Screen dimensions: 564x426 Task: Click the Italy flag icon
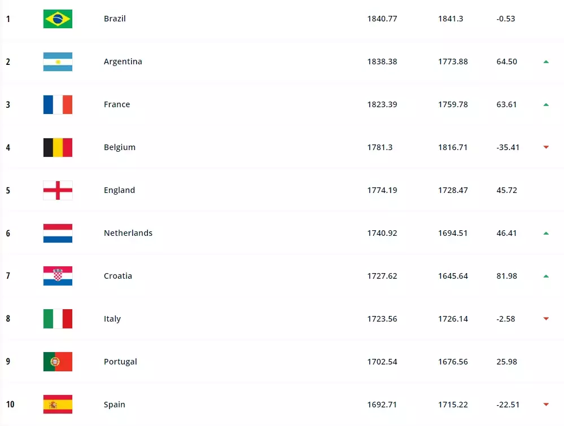pos(58,319)
